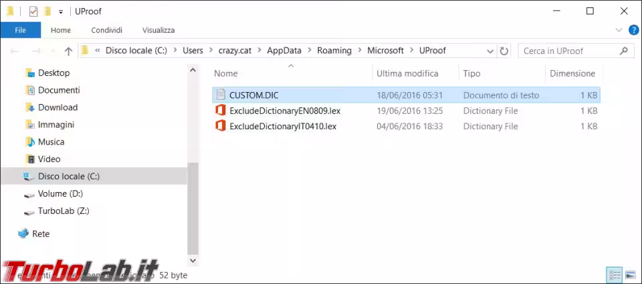Click Disco locale (C:) in the address bar

(136, 51)
